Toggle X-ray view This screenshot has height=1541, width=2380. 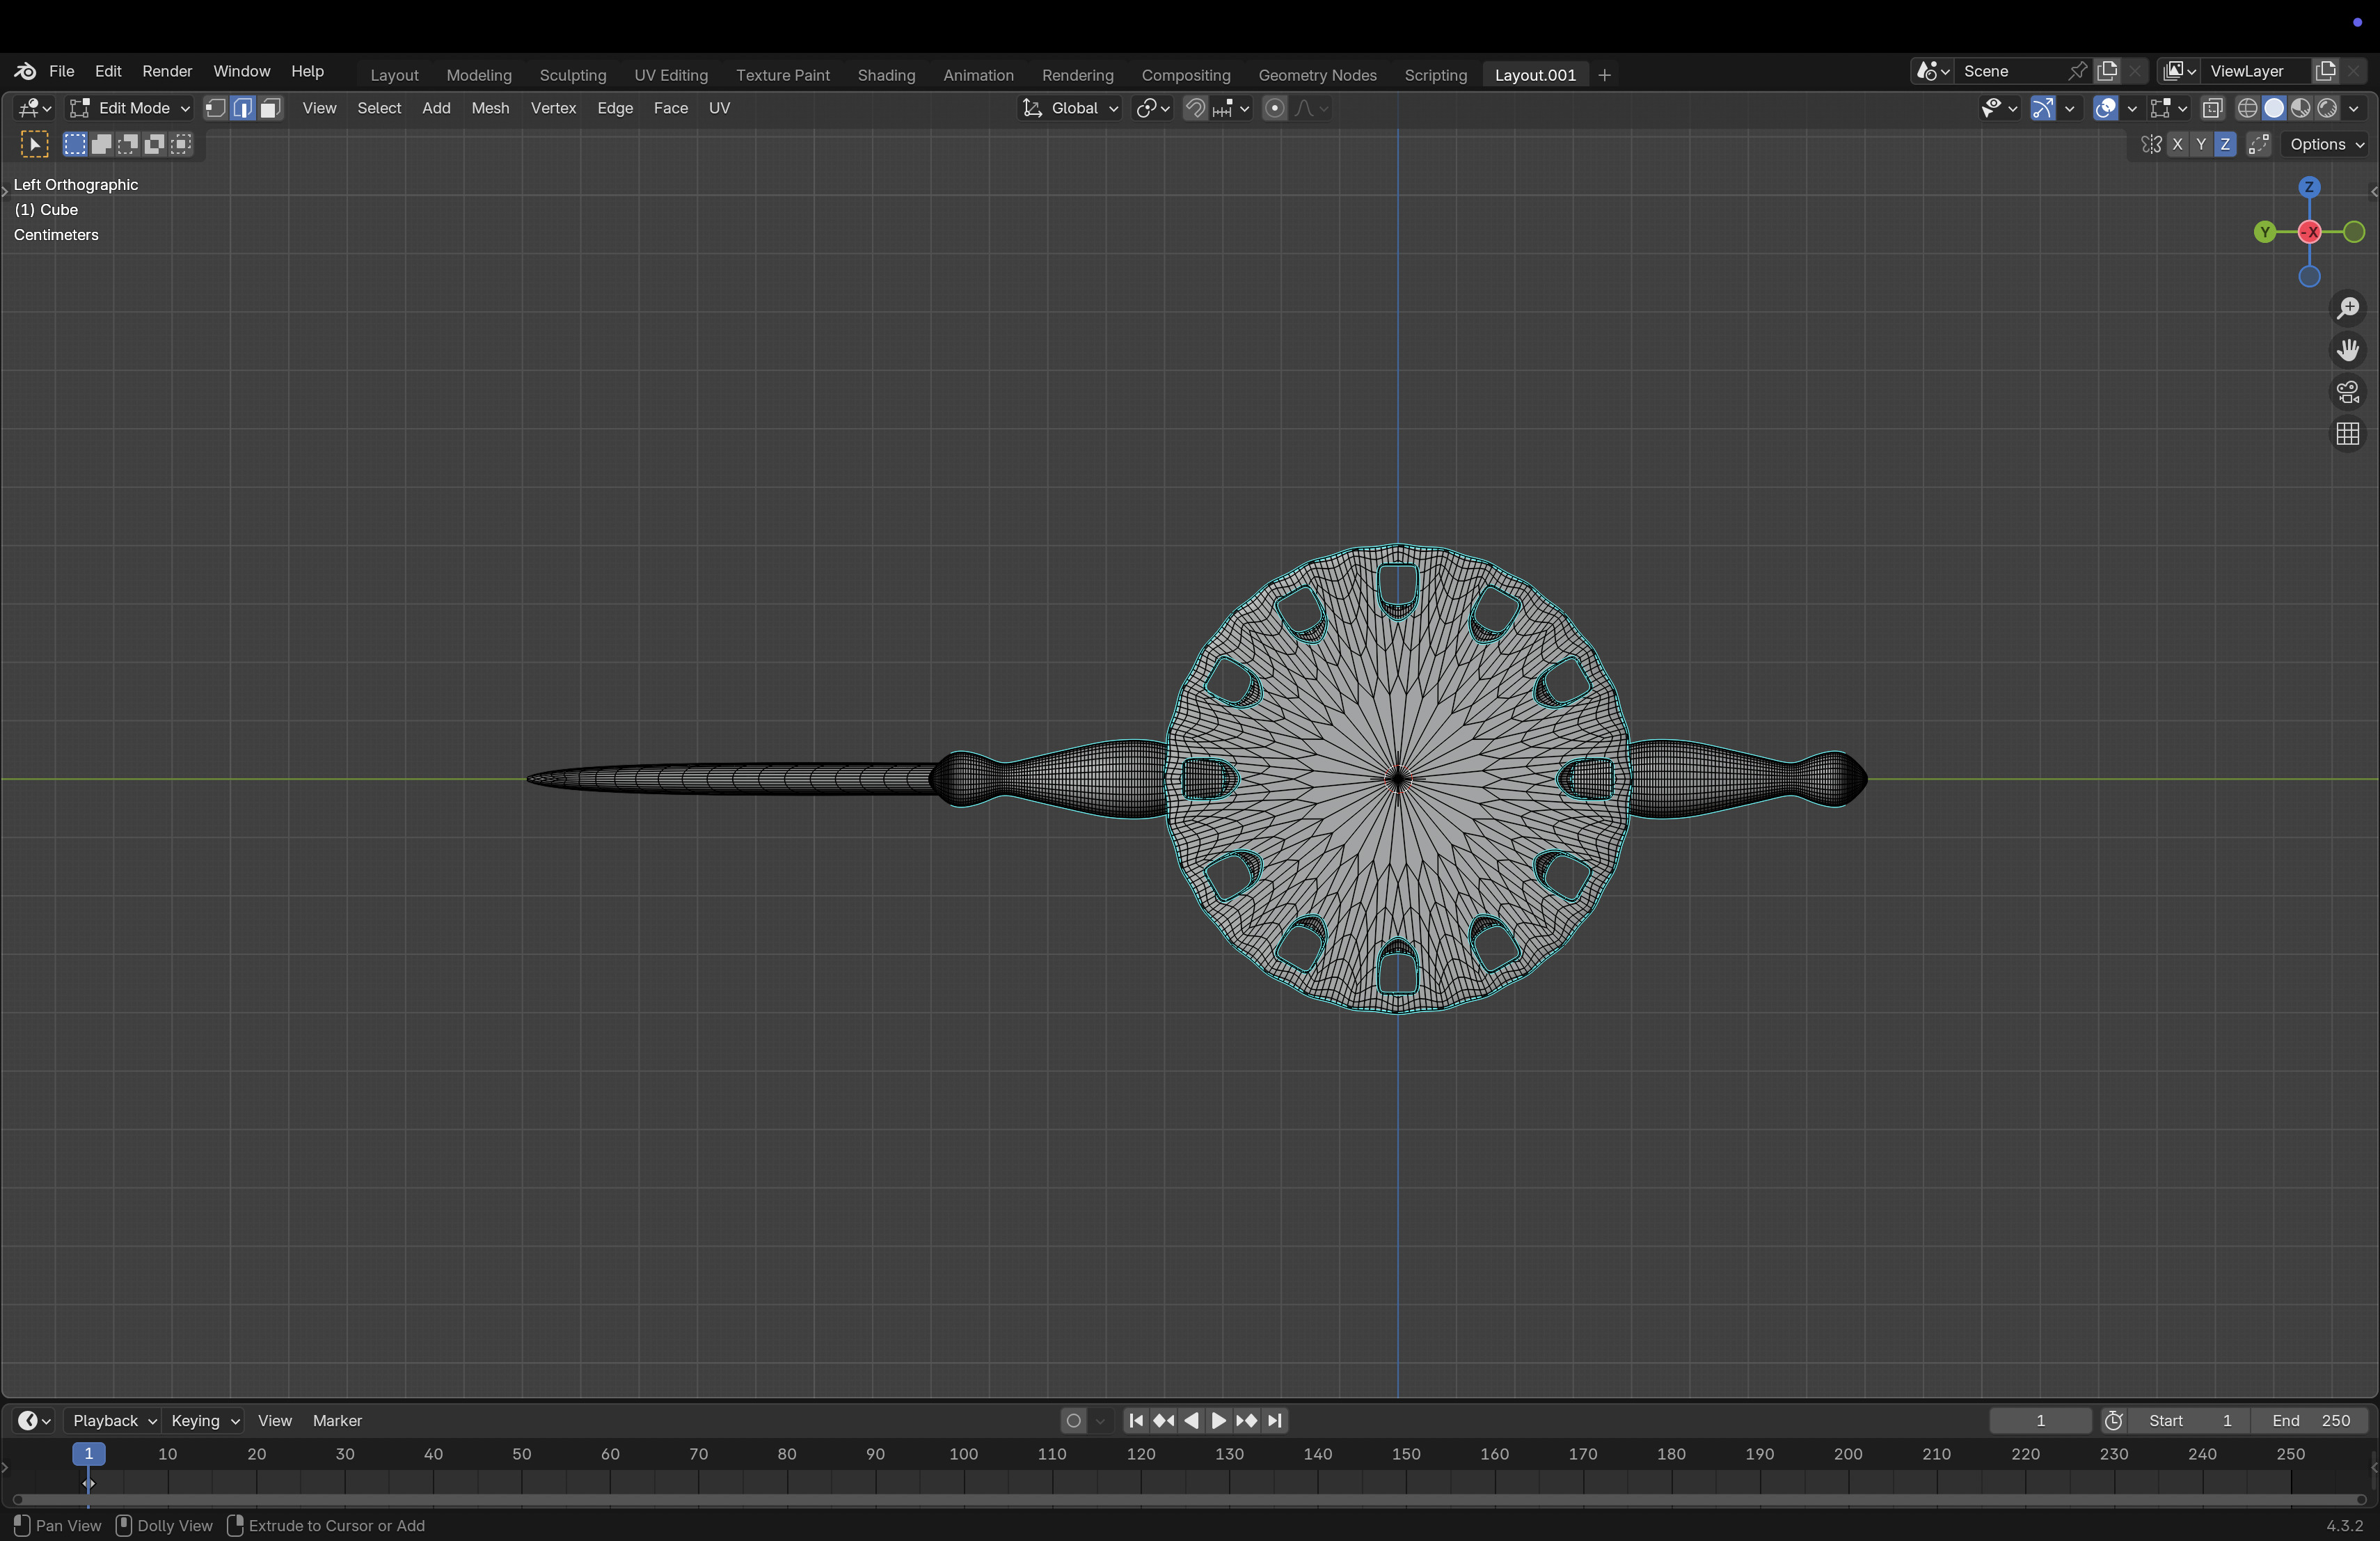[x=2212, y=108]
